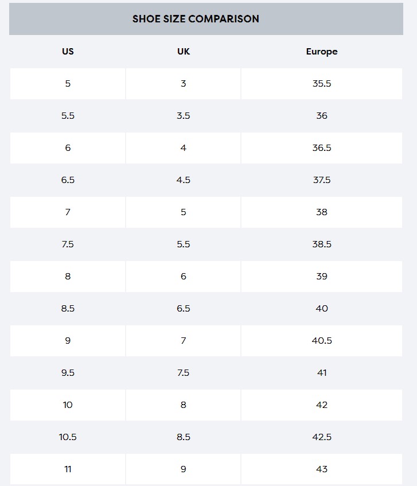Viewport: 417px width, 486px height.
Task: Select US size 10.5 cell
Action: (x=68, y=437)
